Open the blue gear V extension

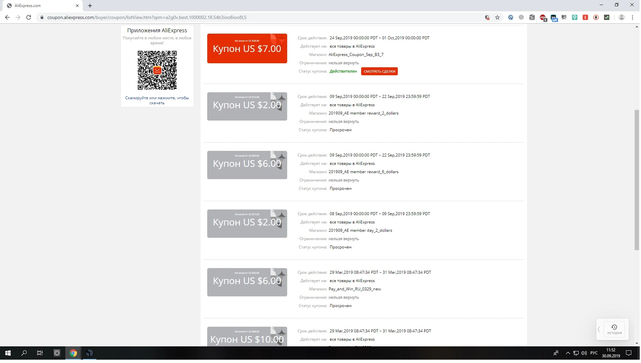[x=510, y=17]
